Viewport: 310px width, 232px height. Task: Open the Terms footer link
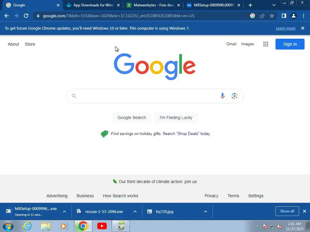[x=233, y=196]
